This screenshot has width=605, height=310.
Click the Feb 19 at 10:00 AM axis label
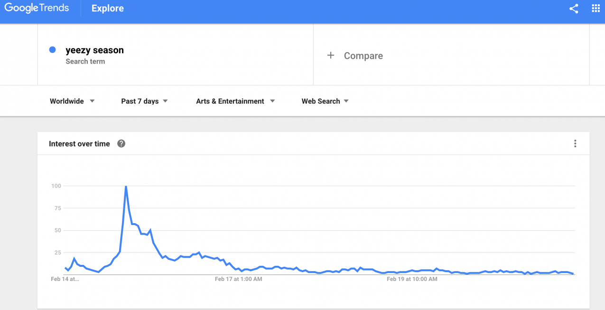(x=412, y=279)
